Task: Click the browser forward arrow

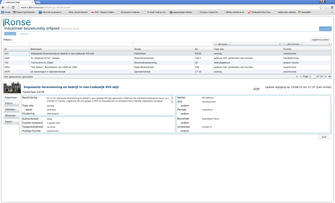Action: (8, 7)
